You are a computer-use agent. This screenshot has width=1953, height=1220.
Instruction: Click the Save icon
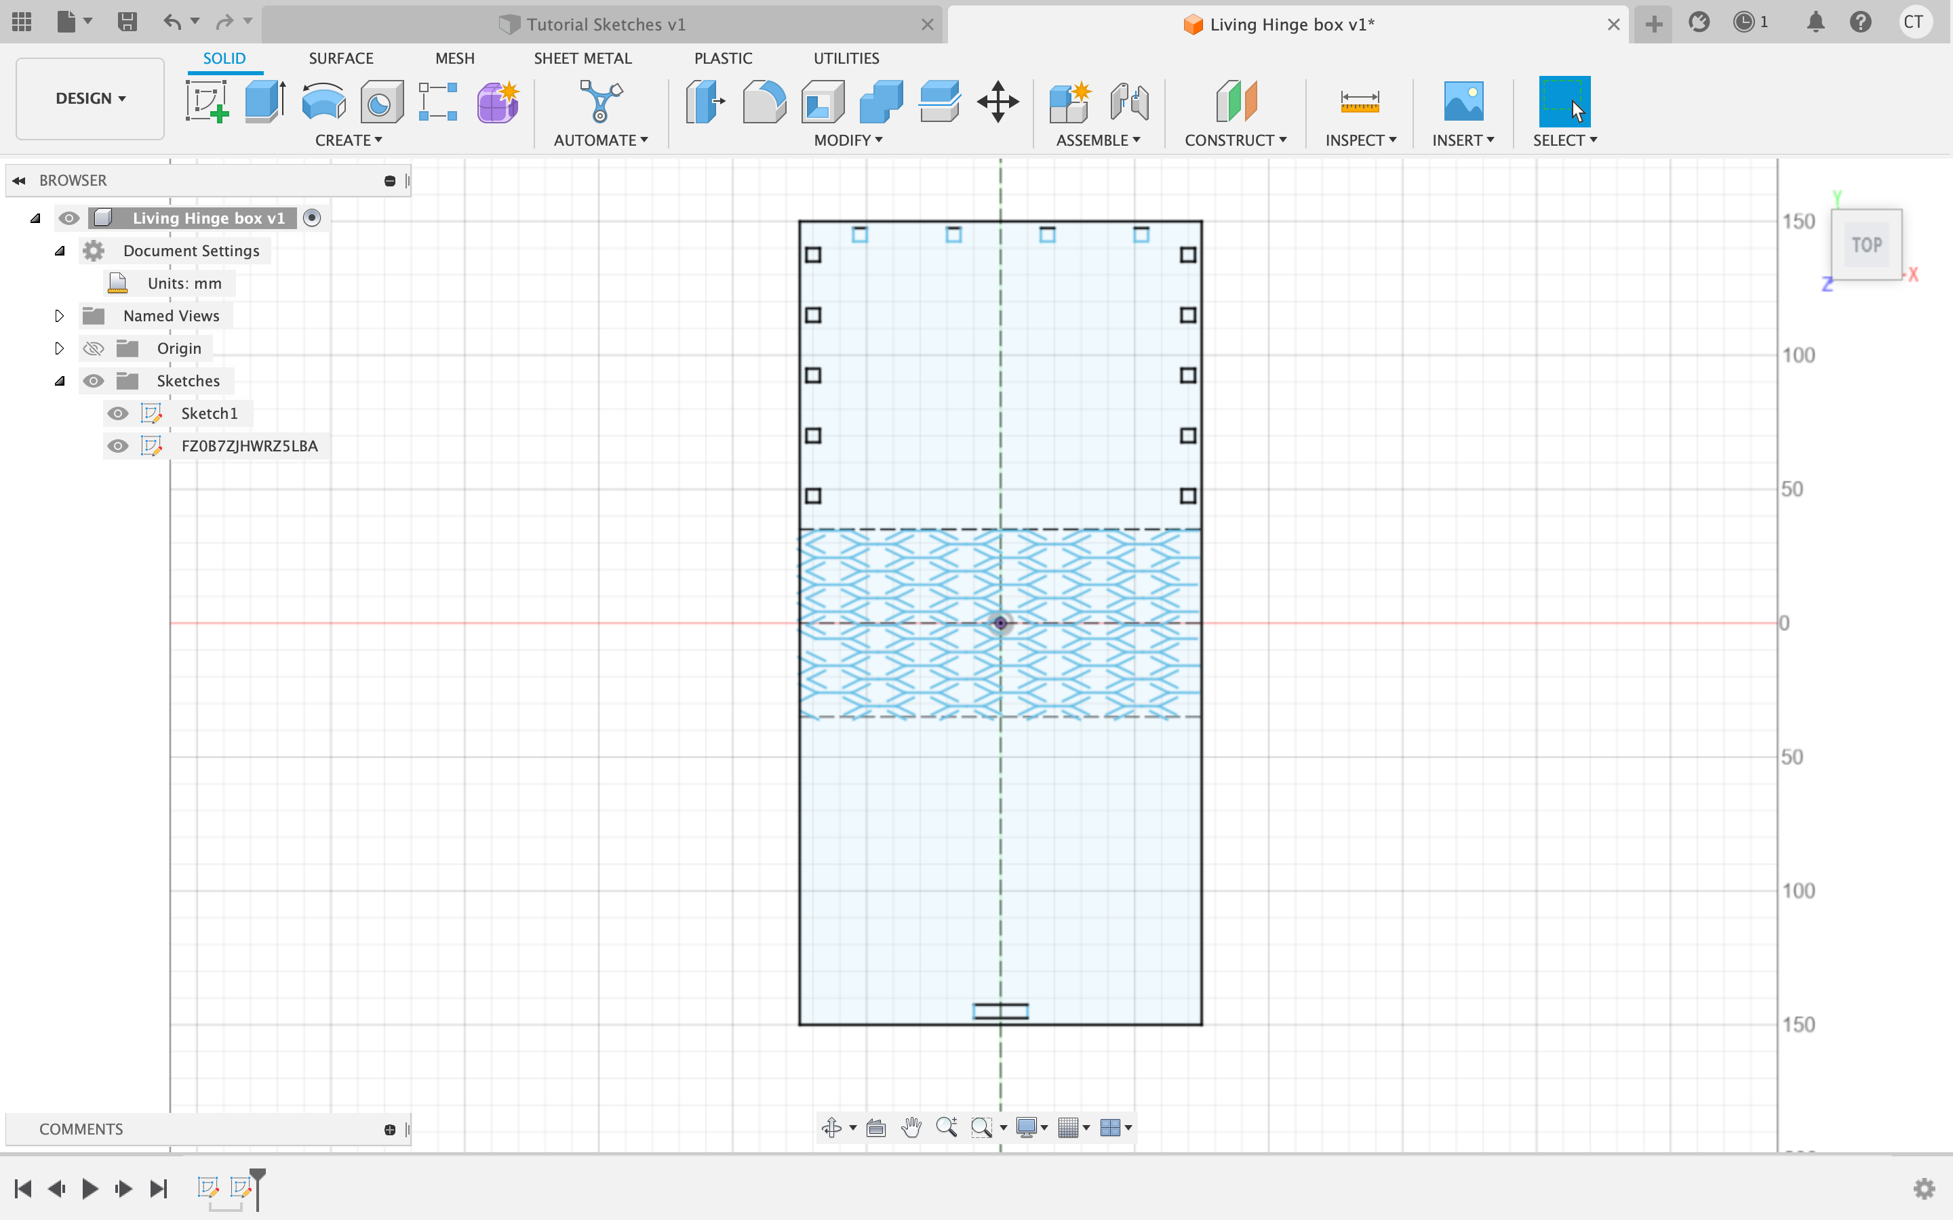127,22
